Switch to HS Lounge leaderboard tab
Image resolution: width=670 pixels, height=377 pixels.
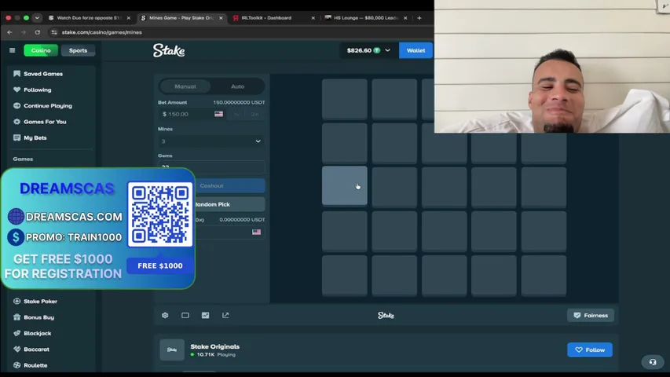[366, 18]
